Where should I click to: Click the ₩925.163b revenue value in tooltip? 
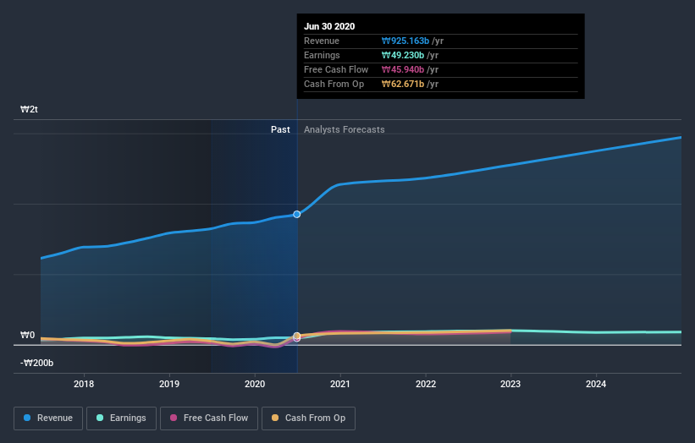405,41
